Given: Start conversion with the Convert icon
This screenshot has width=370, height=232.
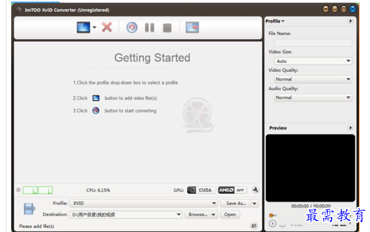Looking at the screenshot, I should (131, 27).
